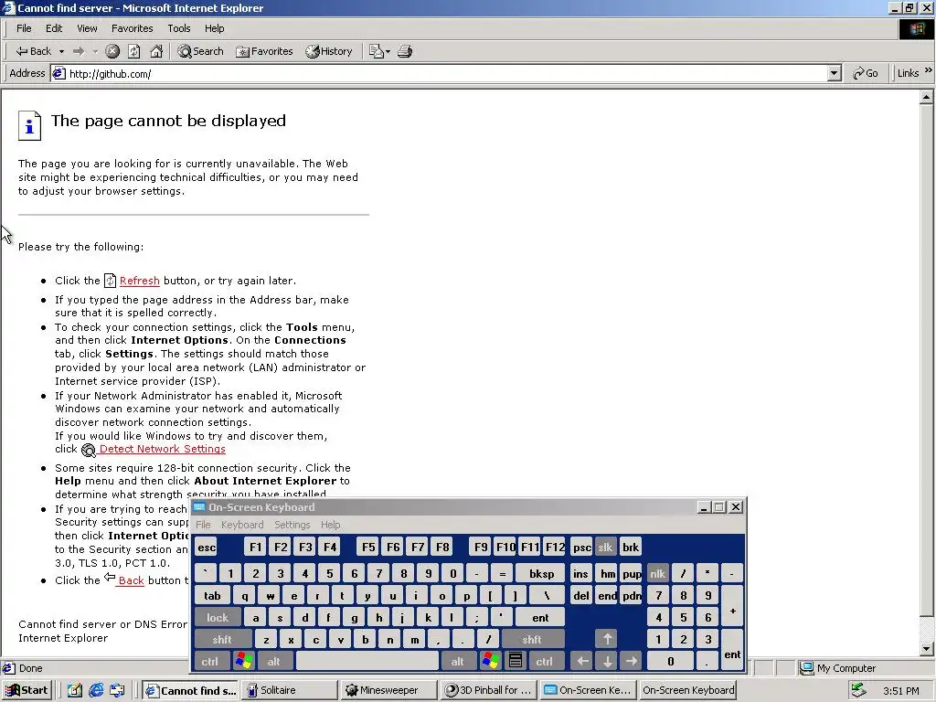
Task: Toggle the caps lock key
Action: point(218,617)
